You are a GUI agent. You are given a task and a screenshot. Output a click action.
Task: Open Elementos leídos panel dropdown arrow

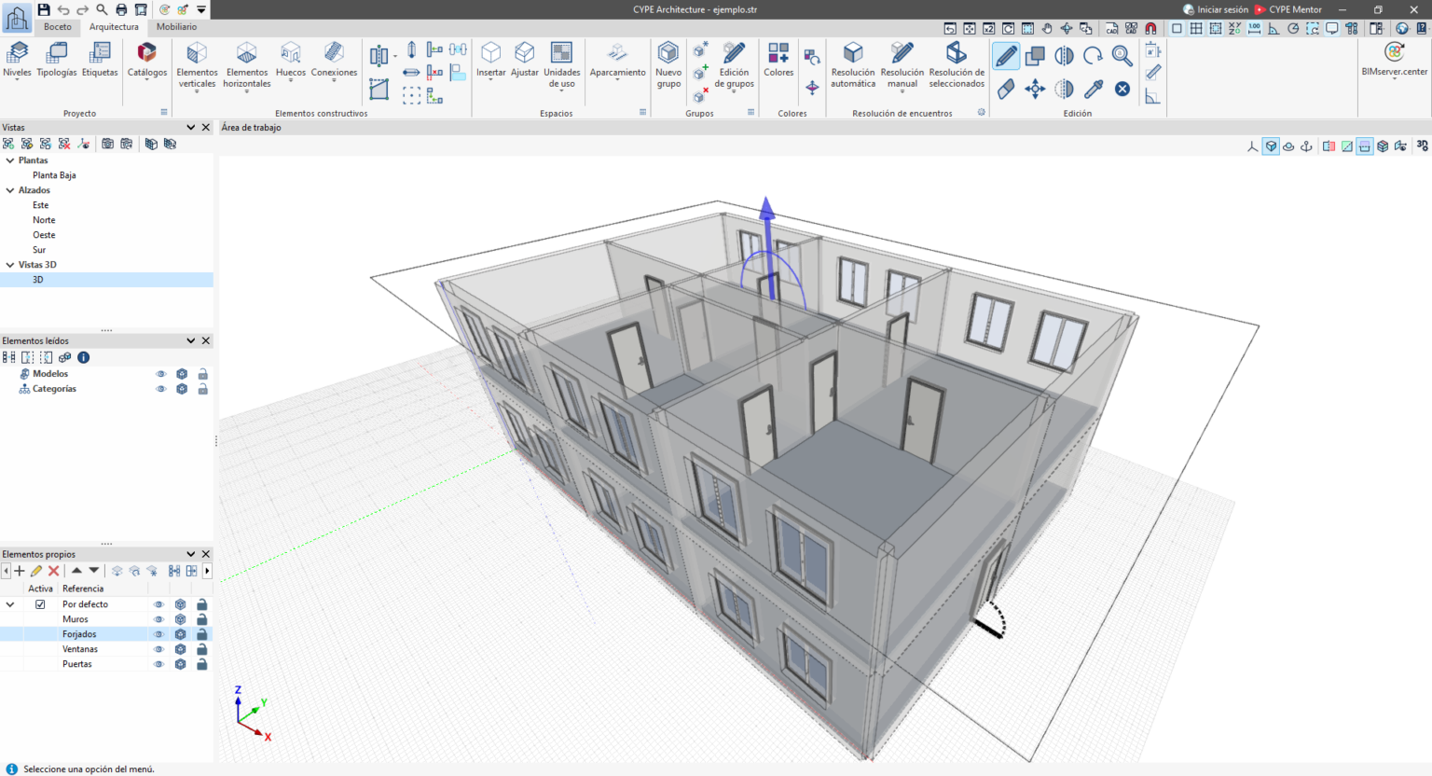(191, 341)
